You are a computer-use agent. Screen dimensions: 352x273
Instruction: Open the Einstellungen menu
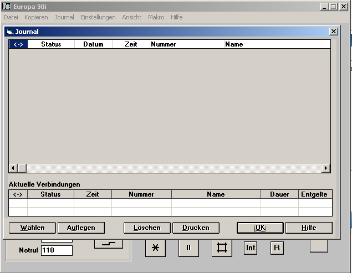pos(98,17)
